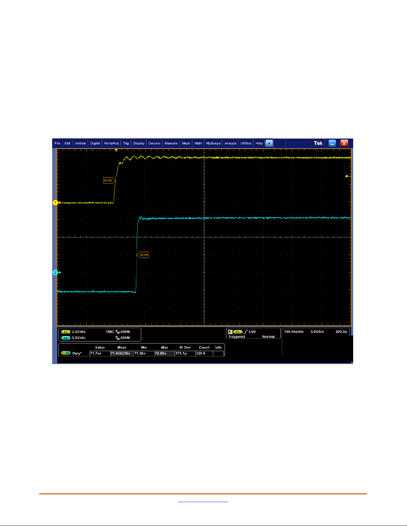This screenshot has height=526, width=407.
Task: Click the trigger A indicator badge
Action: [230, 332]
